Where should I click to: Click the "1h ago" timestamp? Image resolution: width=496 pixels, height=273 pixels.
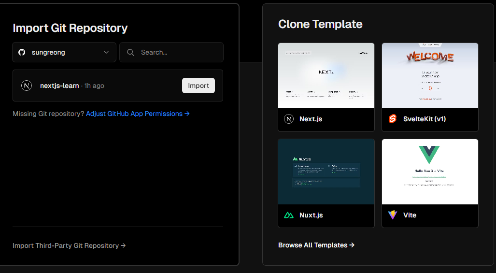[94, 86]
